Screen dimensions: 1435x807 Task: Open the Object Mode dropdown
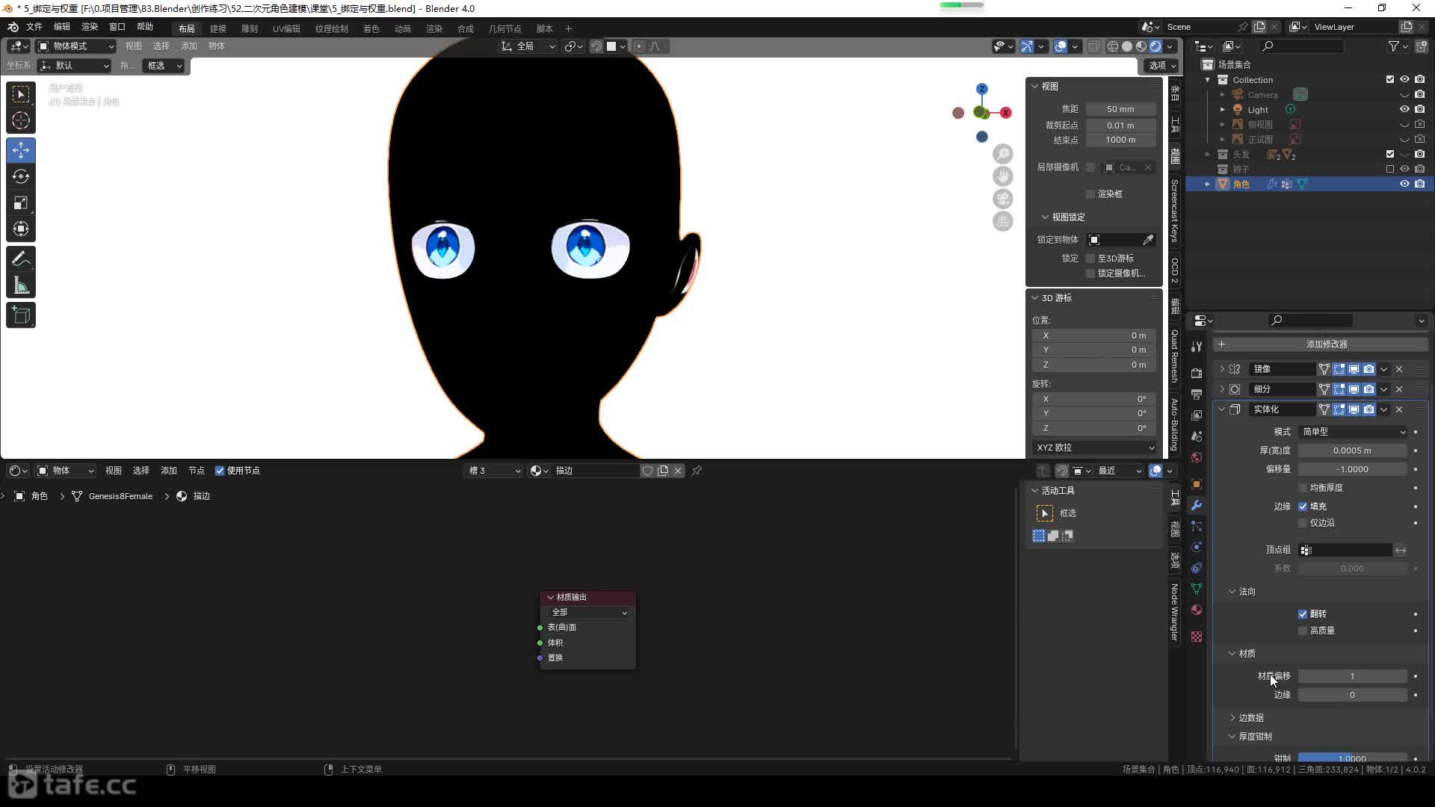(76, 46)
